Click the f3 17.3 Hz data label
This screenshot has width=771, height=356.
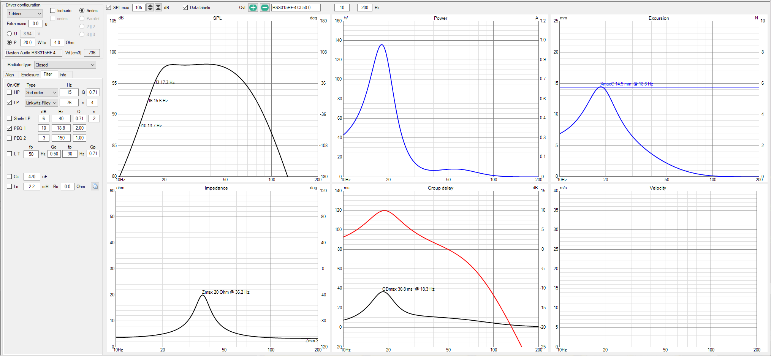point(165,82)
